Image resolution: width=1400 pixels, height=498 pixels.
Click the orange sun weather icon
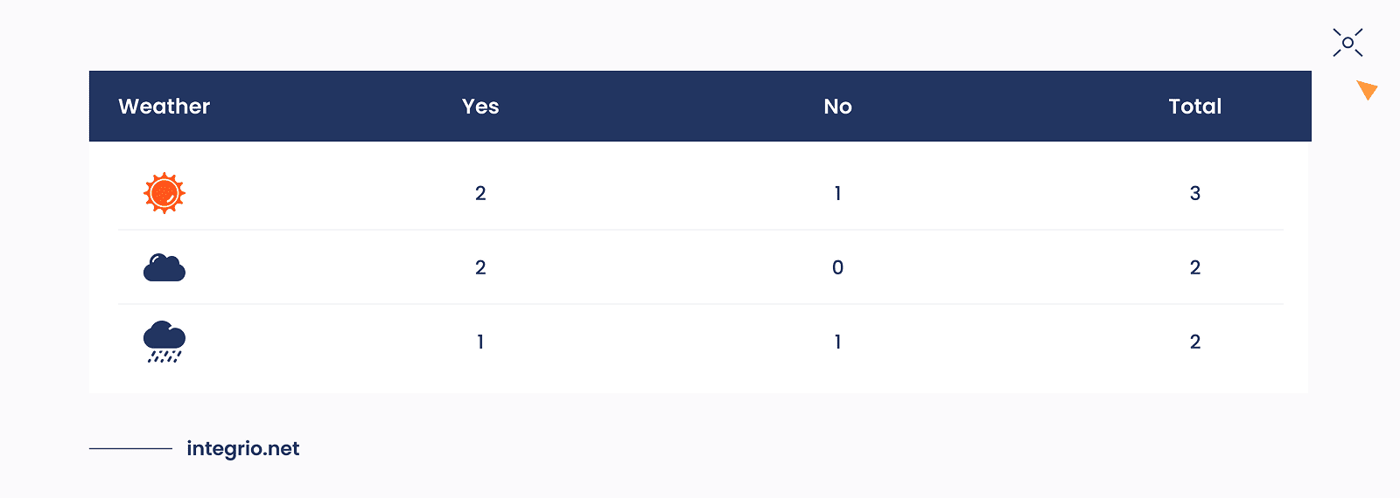point(164,193)
